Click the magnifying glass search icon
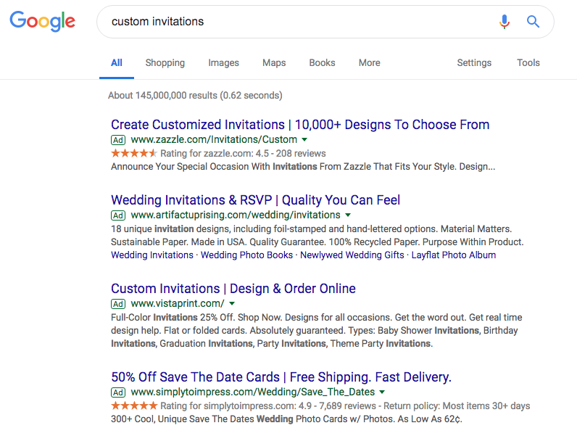This screenshot has height=436, width=577. click(x=534, y=22)
